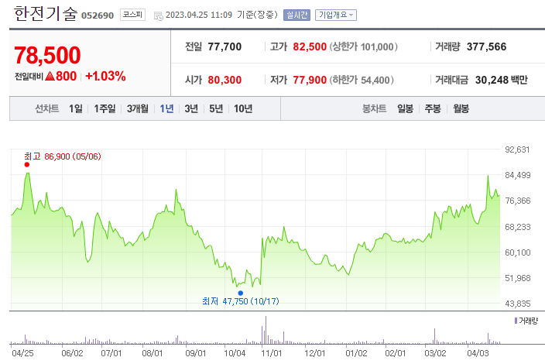
Task: Click the red up-triangle change icon
Action: coord(50,76)
